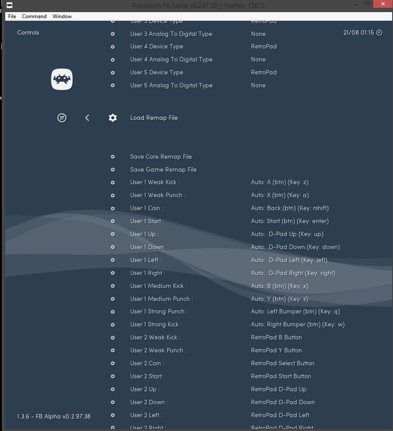393x431 pixels.
Task: Click gear icon beside User 1 Strong Kick
Action: [x=113, y=325]
